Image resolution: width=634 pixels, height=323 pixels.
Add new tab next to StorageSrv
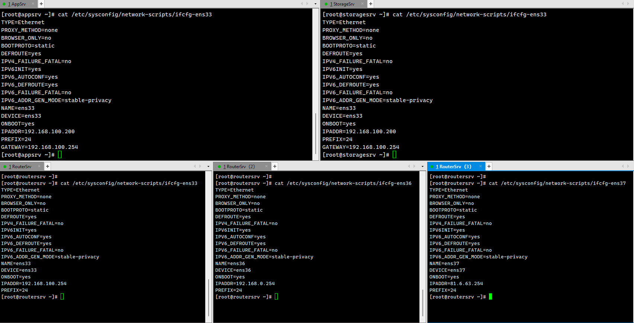(x=371, y=4)
